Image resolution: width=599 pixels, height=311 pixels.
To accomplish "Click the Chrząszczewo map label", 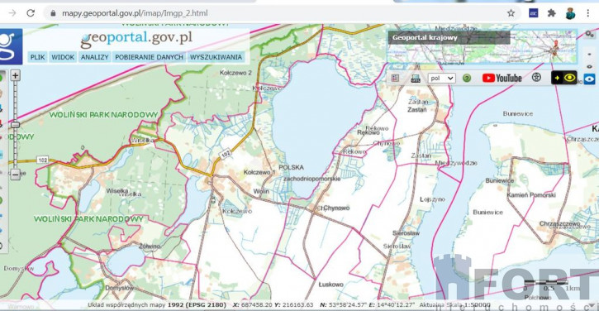I will coord(559,224).
